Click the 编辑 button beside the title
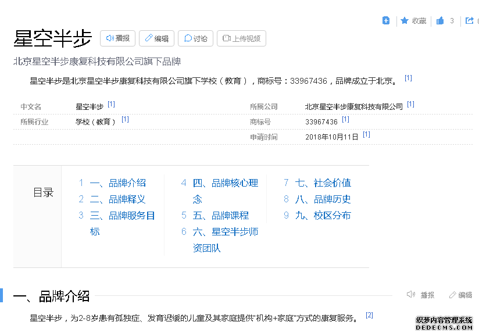The image size is (479, 336). 156,38
